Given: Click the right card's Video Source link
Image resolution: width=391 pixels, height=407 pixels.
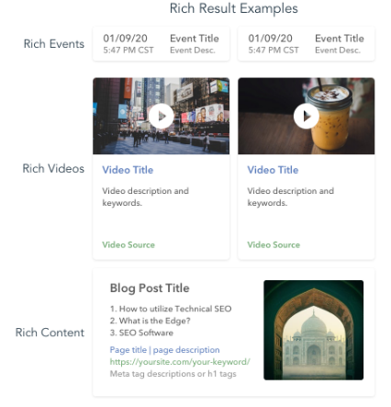Looking at the screenshot, I should pyautogui.click(x=274, y=244).
